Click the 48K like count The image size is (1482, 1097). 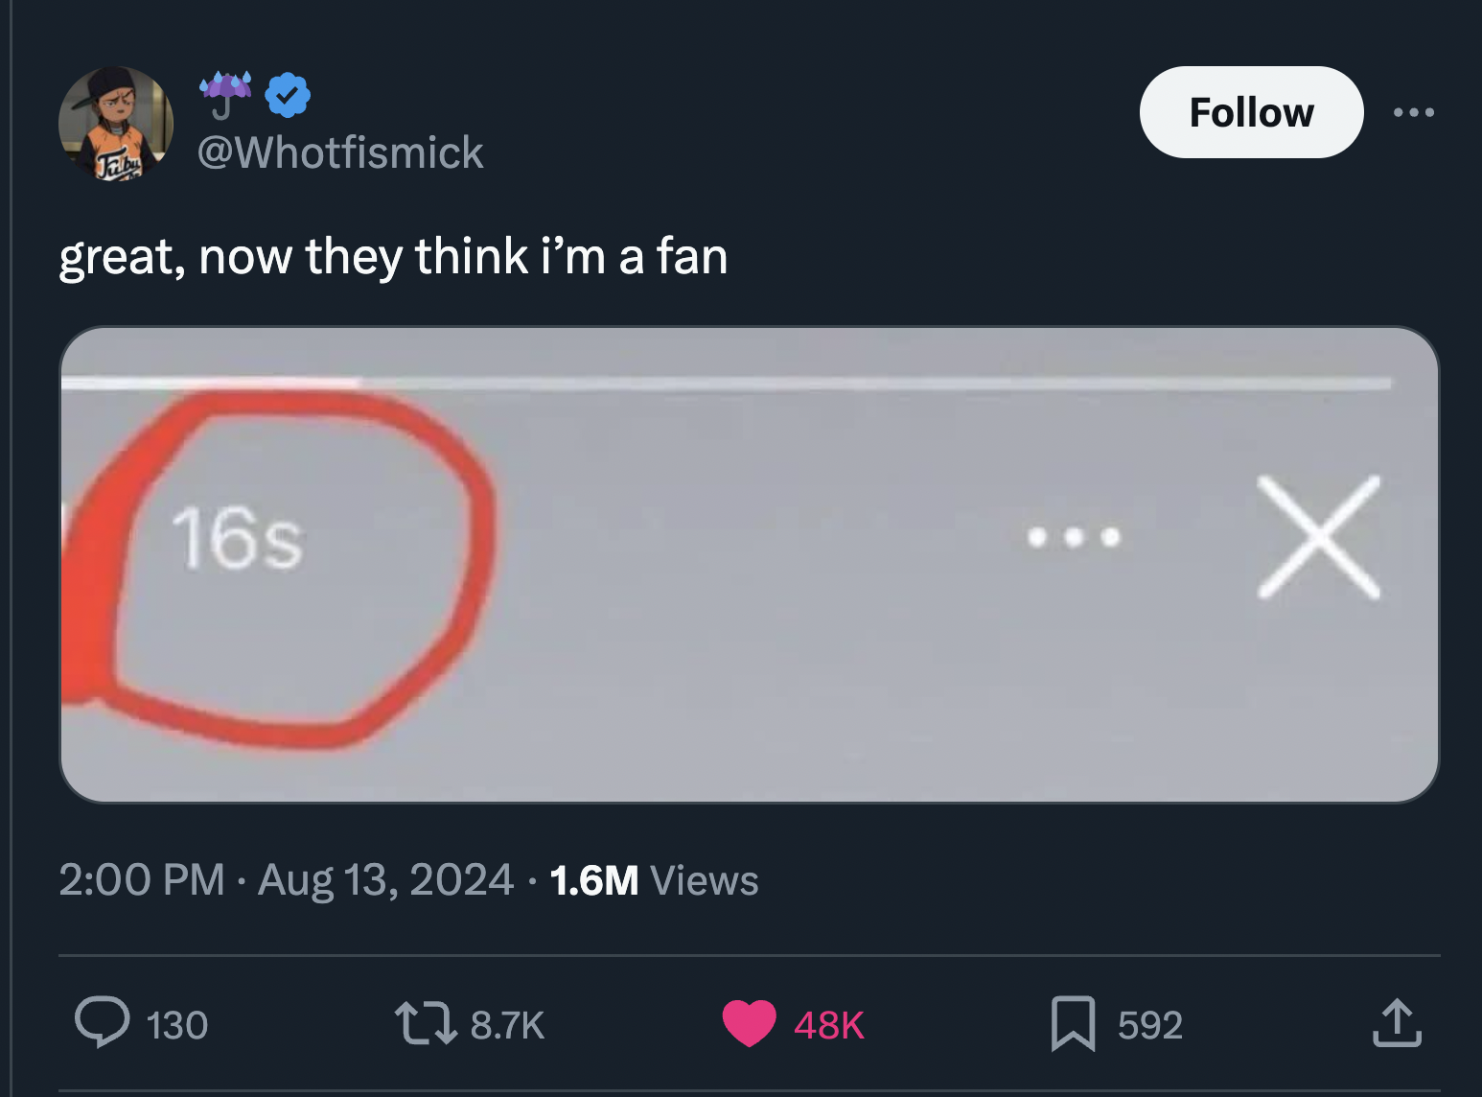tap(828, 1025)
